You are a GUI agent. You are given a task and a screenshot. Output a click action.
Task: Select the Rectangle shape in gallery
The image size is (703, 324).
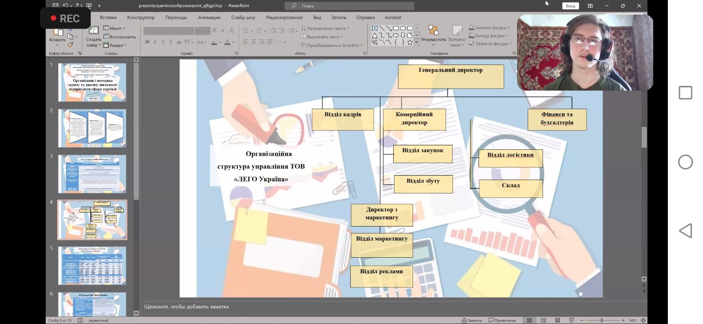[396, 28]
